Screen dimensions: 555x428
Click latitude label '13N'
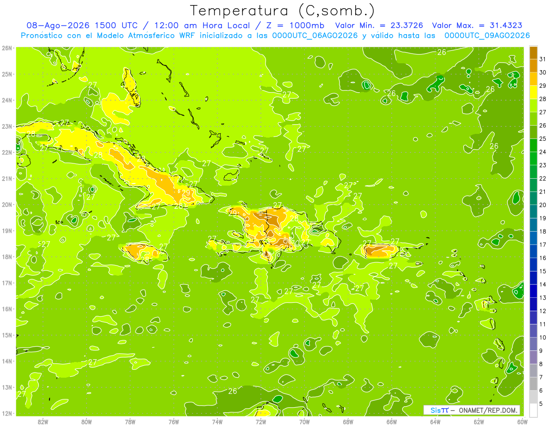pos(7,387)
